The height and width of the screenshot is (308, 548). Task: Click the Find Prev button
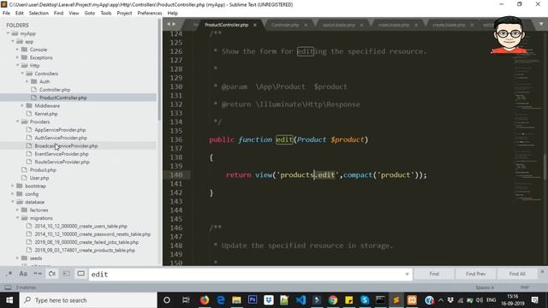point(476,274)
